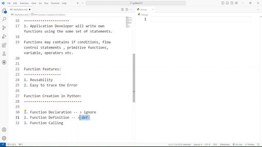262x147 pixels.
Task: Change the Markdown language mode
Action: tap(225, 145)
